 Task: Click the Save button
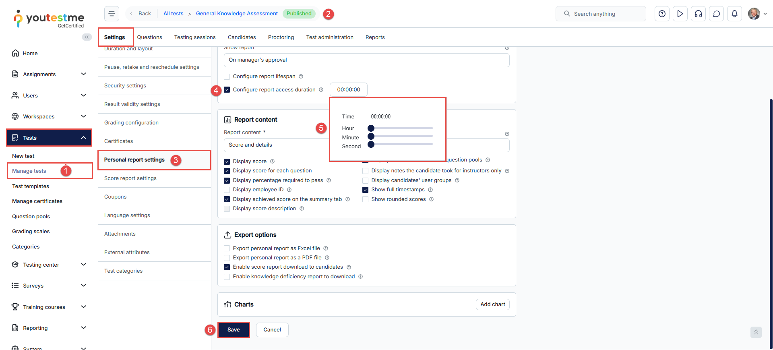234,329
